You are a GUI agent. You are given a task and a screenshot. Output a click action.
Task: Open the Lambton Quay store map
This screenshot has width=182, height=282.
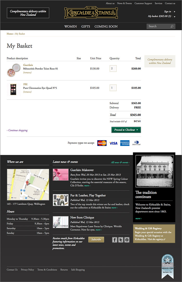click(28, 185)
